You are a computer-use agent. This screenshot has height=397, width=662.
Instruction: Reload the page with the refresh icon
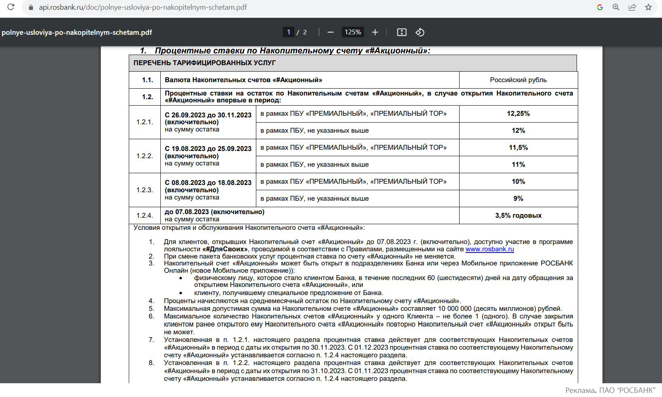[11, 7]
